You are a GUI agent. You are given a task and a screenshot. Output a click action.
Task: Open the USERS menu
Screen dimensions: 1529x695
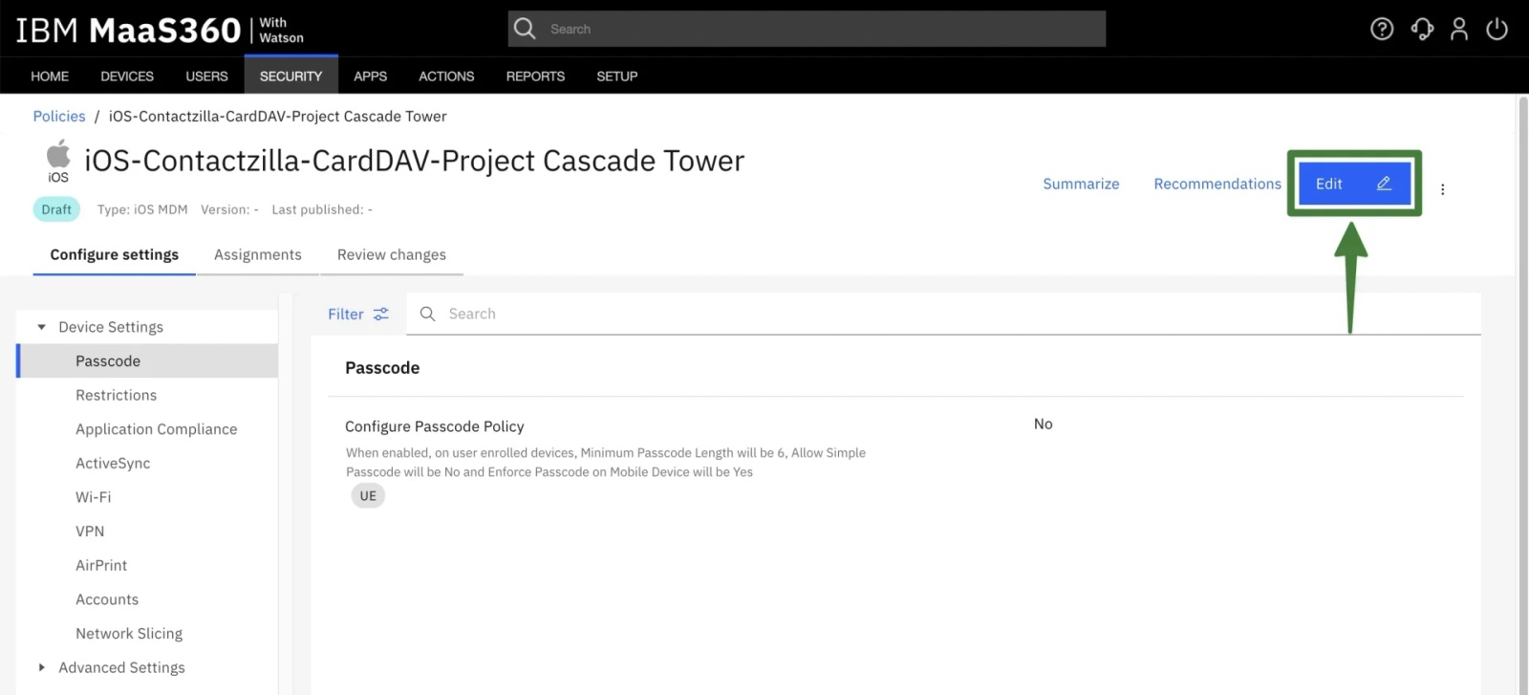click(206, 76)
